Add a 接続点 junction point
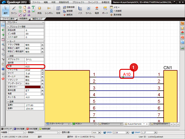The height and width of the screenshot is (139, 185). click(68, 15)
